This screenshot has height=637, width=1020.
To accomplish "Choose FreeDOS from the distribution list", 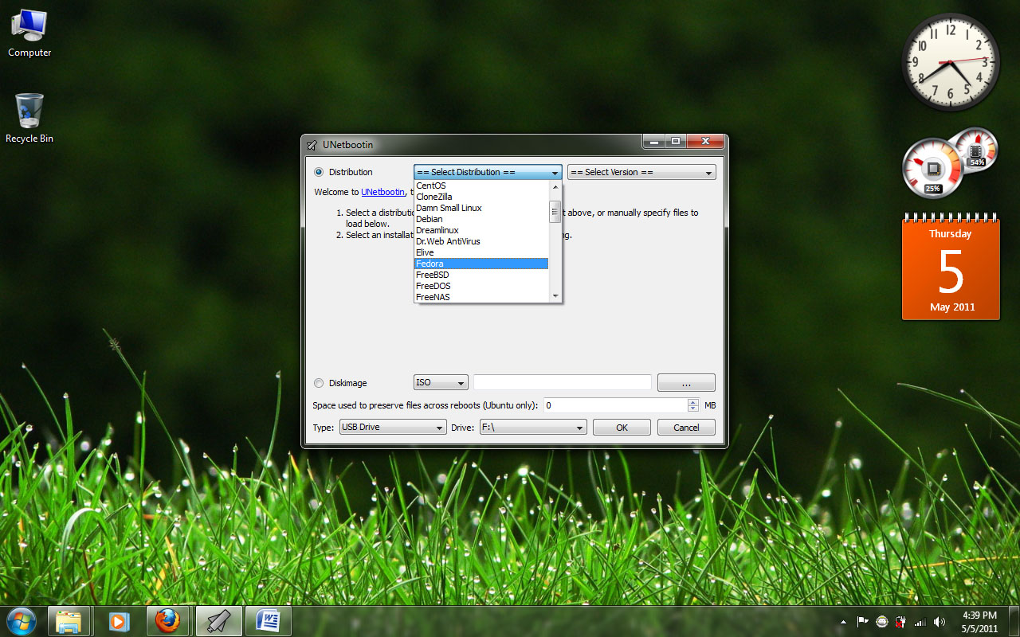I will (x=481, y=286).
